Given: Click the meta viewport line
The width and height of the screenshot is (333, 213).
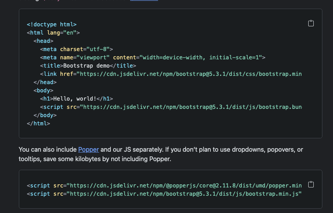Looking at the screenshot, I should point(153,57).
